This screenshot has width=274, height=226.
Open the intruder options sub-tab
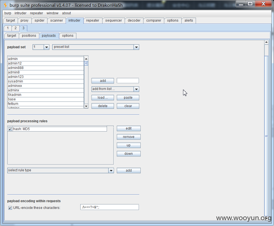[68, 36]
